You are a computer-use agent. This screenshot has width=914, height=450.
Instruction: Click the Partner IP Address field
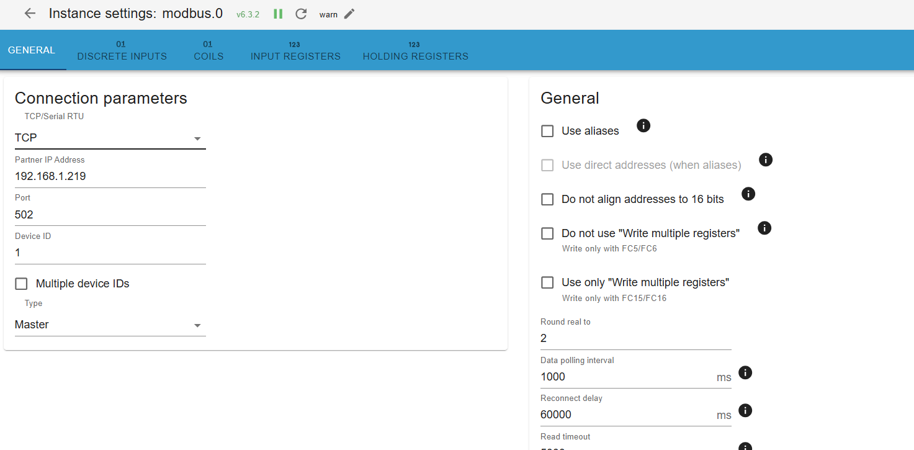110,176
